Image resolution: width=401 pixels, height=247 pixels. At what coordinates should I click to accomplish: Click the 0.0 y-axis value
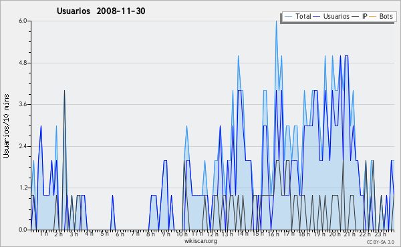pos(23,230)
